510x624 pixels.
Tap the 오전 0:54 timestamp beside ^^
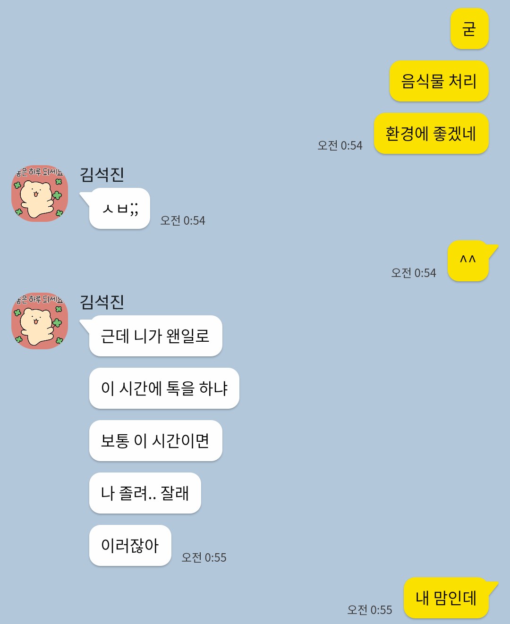[x=414, y=273]
